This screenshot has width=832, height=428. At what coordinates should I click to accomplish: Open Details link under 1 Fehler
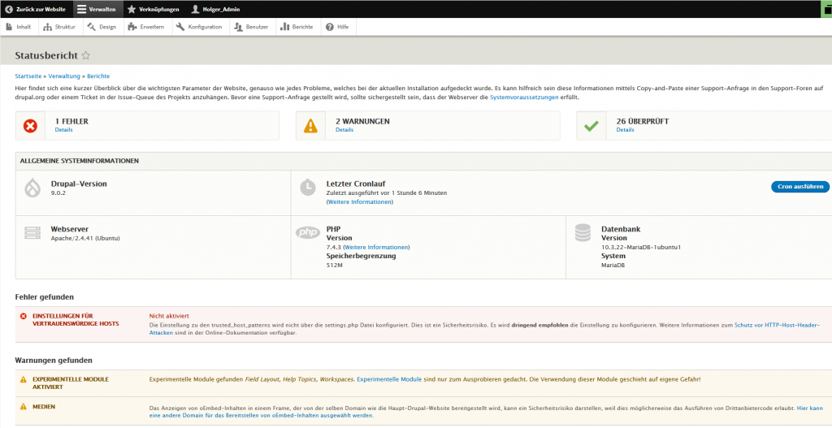(x=64, y=130)
